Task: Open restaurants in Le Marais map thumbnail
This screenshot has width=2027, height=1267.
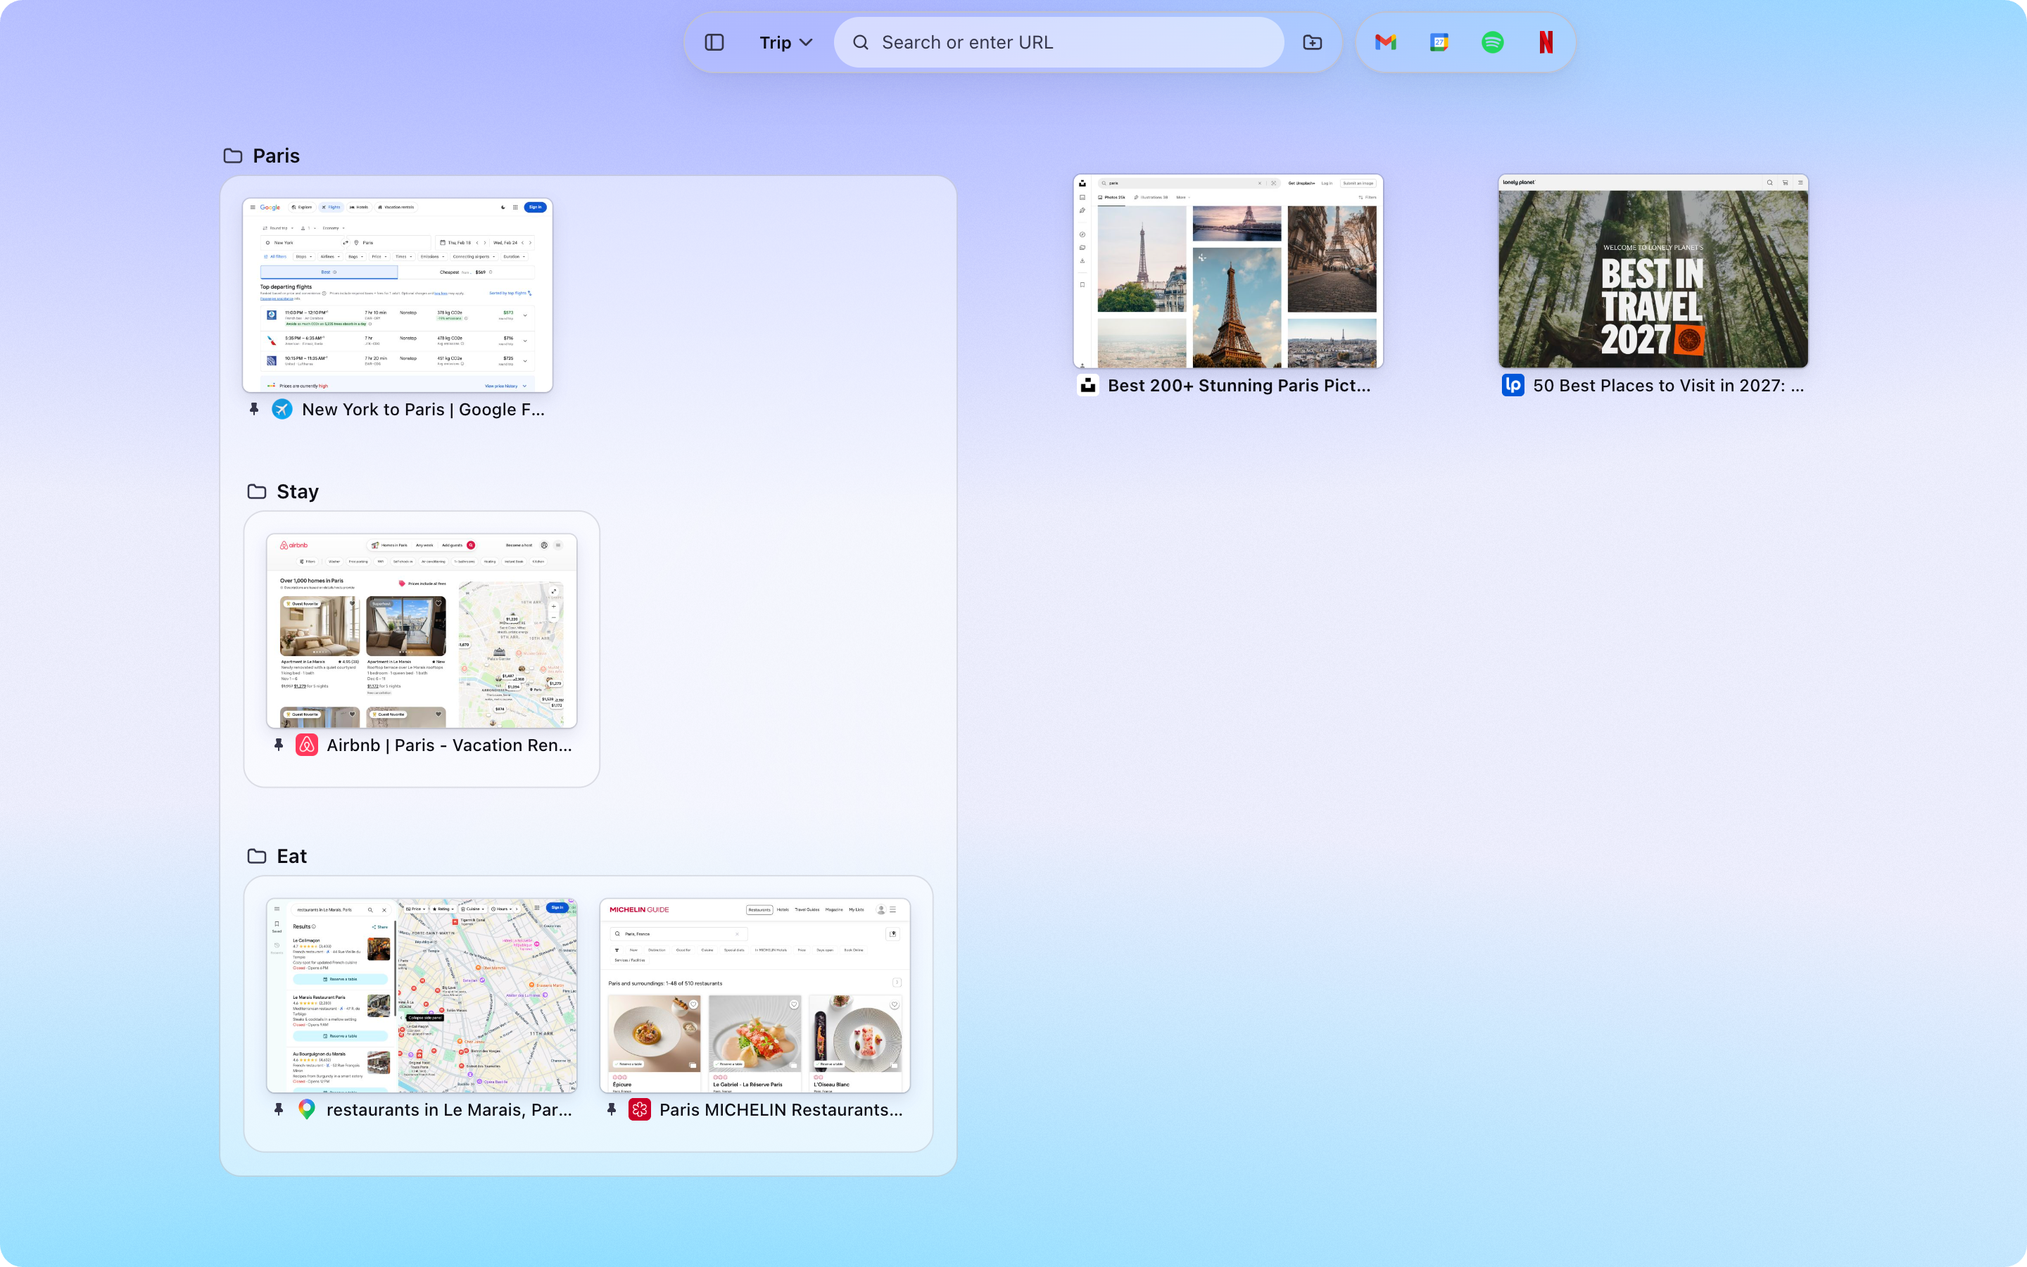Action: click(x=422, y=995)
